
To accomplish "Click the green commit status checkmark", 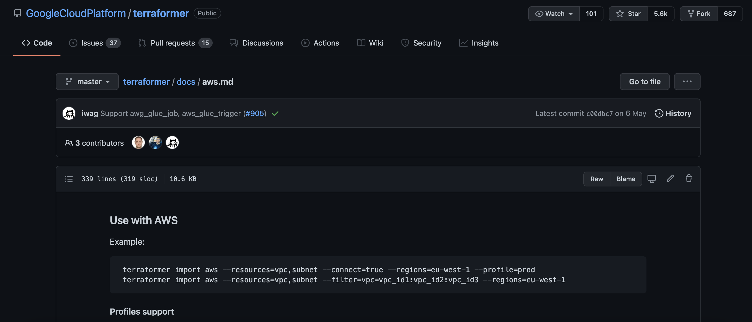I will click(x=275, y=114).
